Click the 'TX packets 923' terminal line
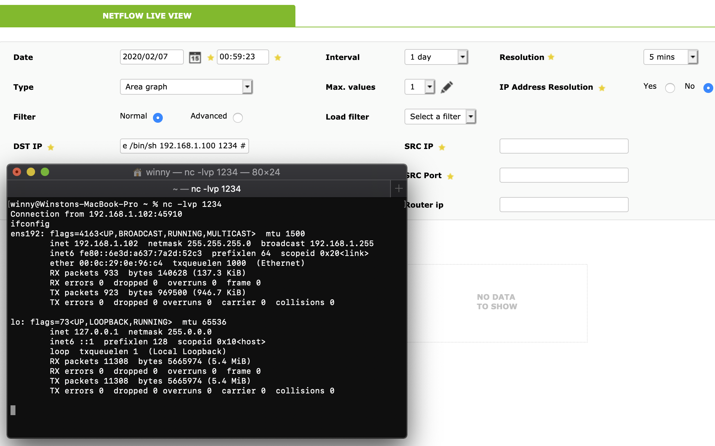 tap(148, 292)
